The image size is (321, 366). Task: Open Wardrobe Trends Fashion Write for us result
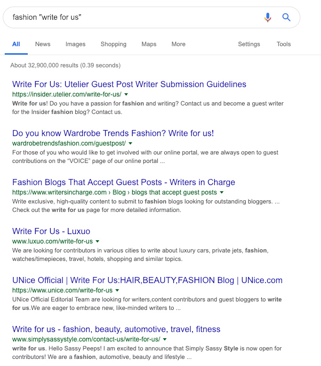113,133
